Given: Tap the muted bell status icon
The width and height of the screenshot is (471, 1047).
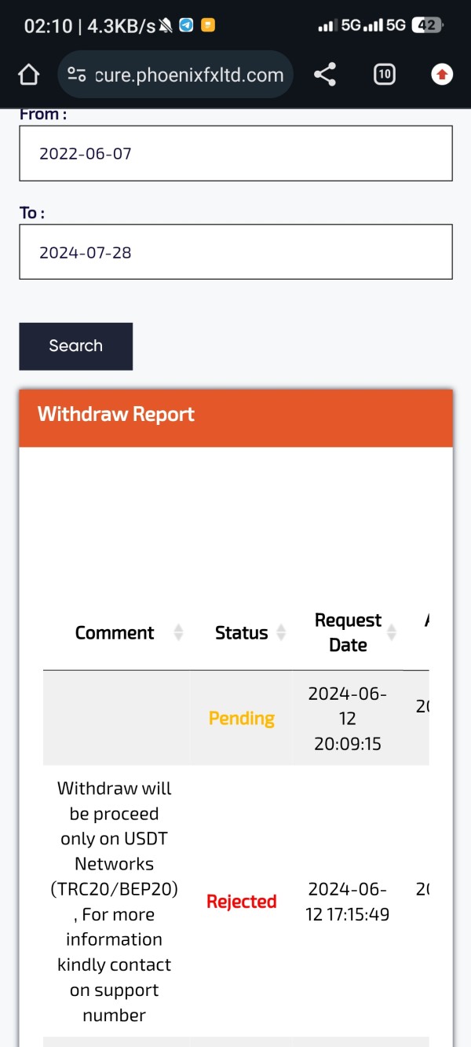Looking at the screenshot, I should (166, 25).
